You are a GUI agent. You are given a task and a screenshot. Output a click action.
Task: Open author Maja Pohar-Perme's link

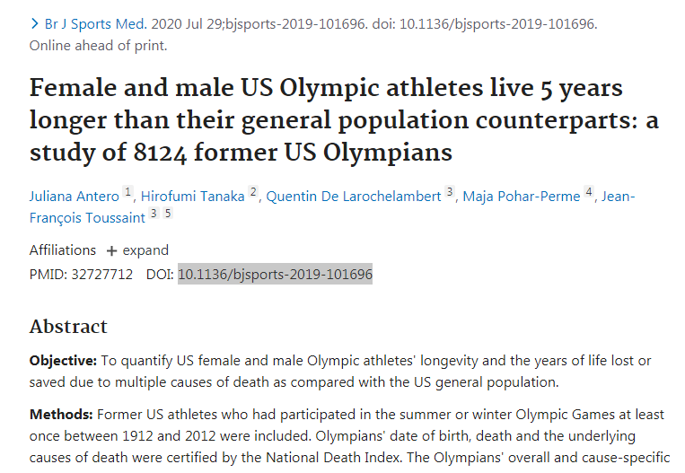522,196
